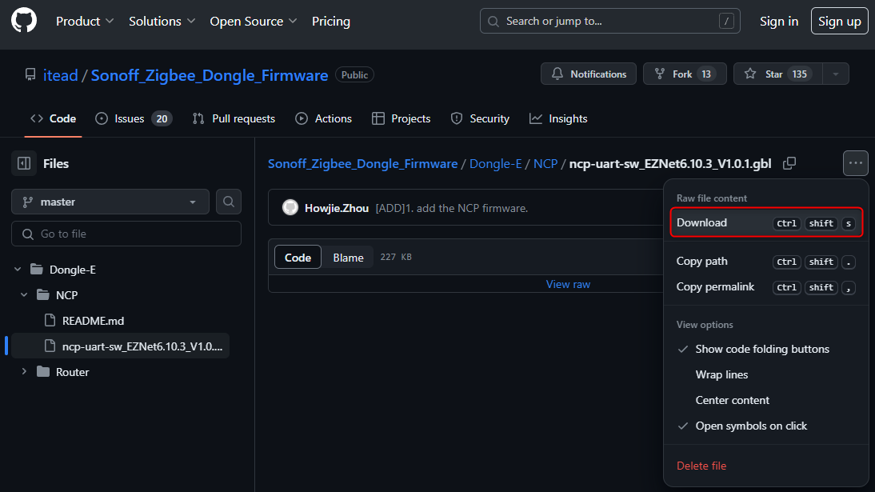Open Sonoff_Zigbee_Dongle_Firmware breadcrumb link
Image resolution: width=875 pixels, height=492 pixels.
363,164
